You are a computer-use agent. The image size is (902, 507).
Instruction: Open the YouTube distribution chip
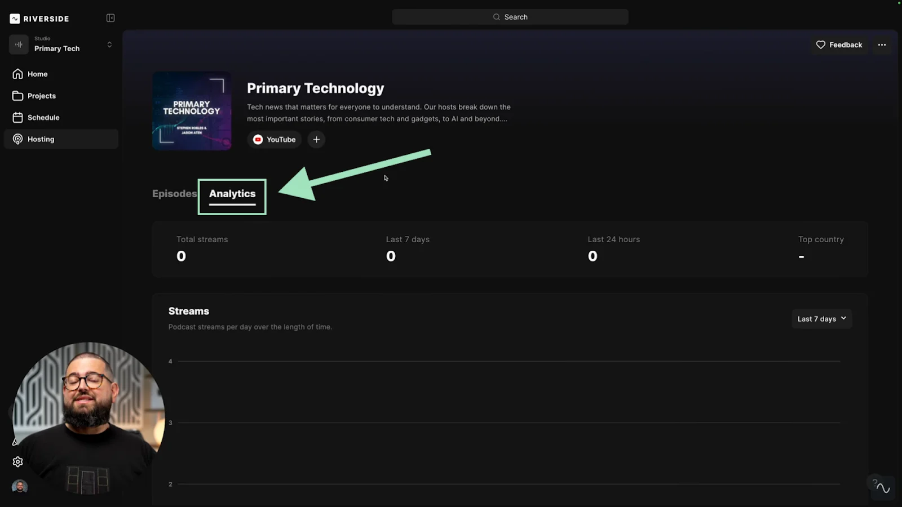(275, 139)
